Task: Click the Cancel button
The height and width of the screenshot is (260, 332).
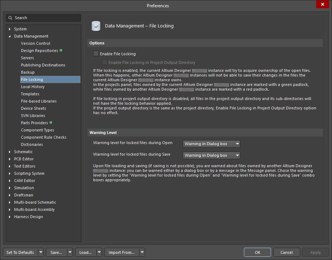Action: pos(287,252)
